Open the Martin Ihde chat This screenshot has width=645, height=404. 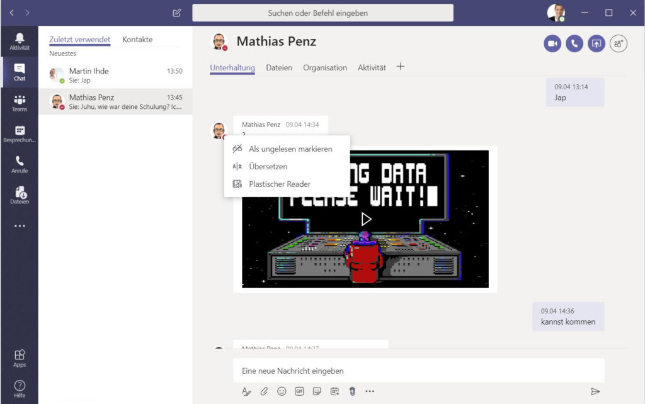pyautogui.click(x=116, y=76)
